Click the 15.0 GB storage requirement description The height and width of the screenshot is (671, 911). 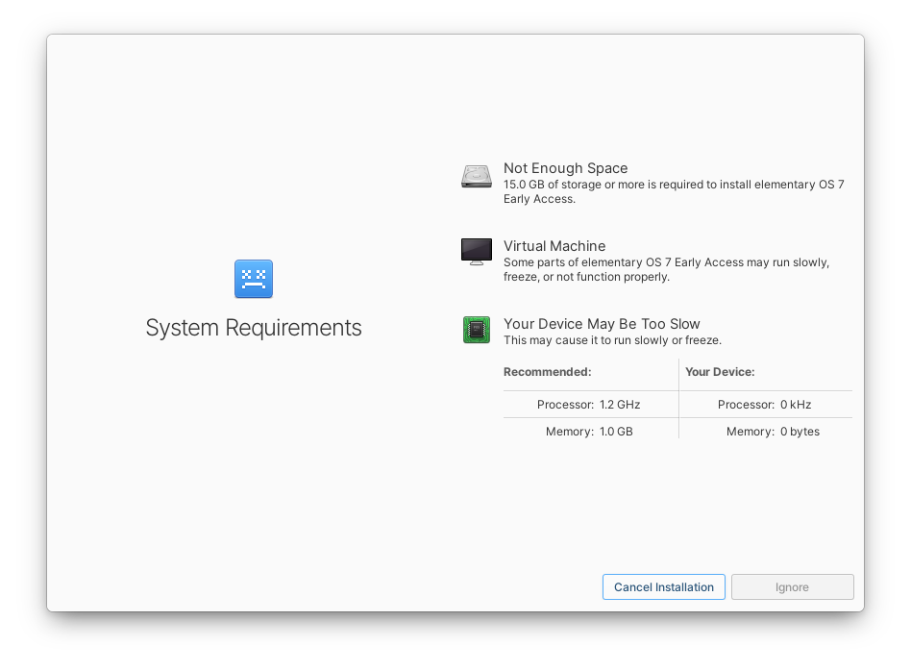(673, 191)
